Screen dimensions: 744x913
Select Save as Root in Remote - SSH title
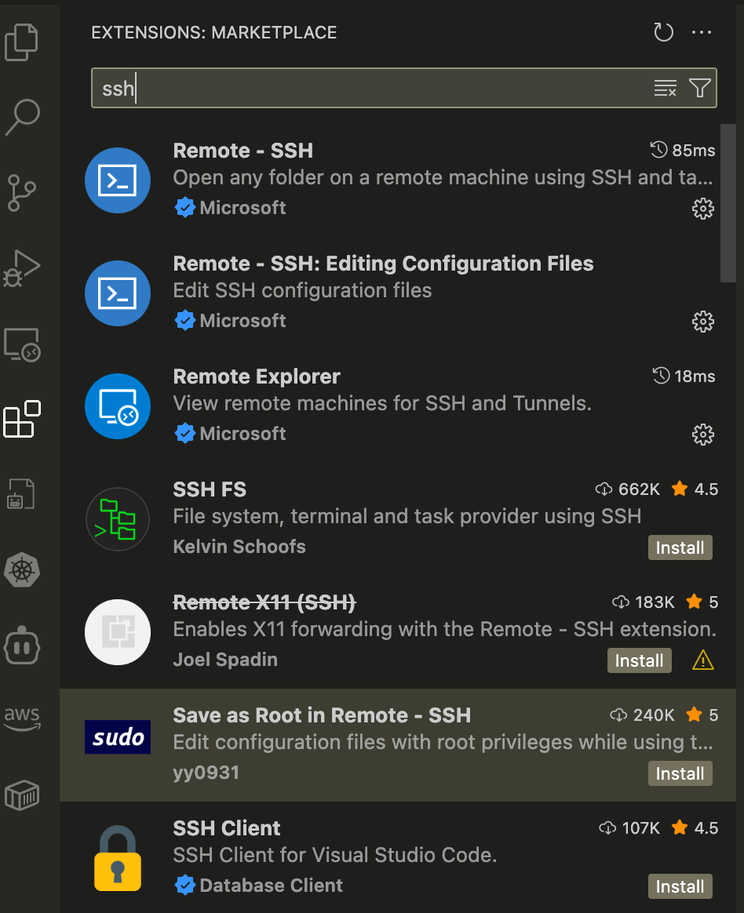point(322,715)
